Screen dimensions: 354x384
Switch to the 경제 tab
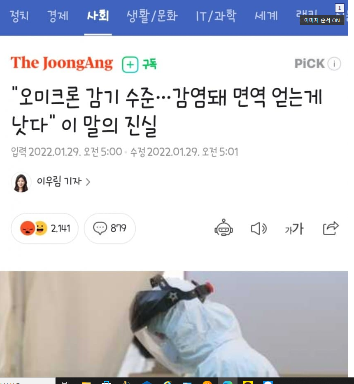coord(58,16)
